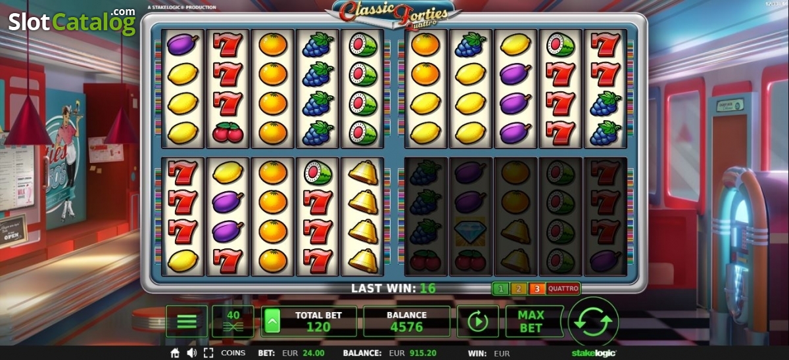Viewport: 789px width, 360px height.
Task: Go to home via house icon
Action: 175,353
